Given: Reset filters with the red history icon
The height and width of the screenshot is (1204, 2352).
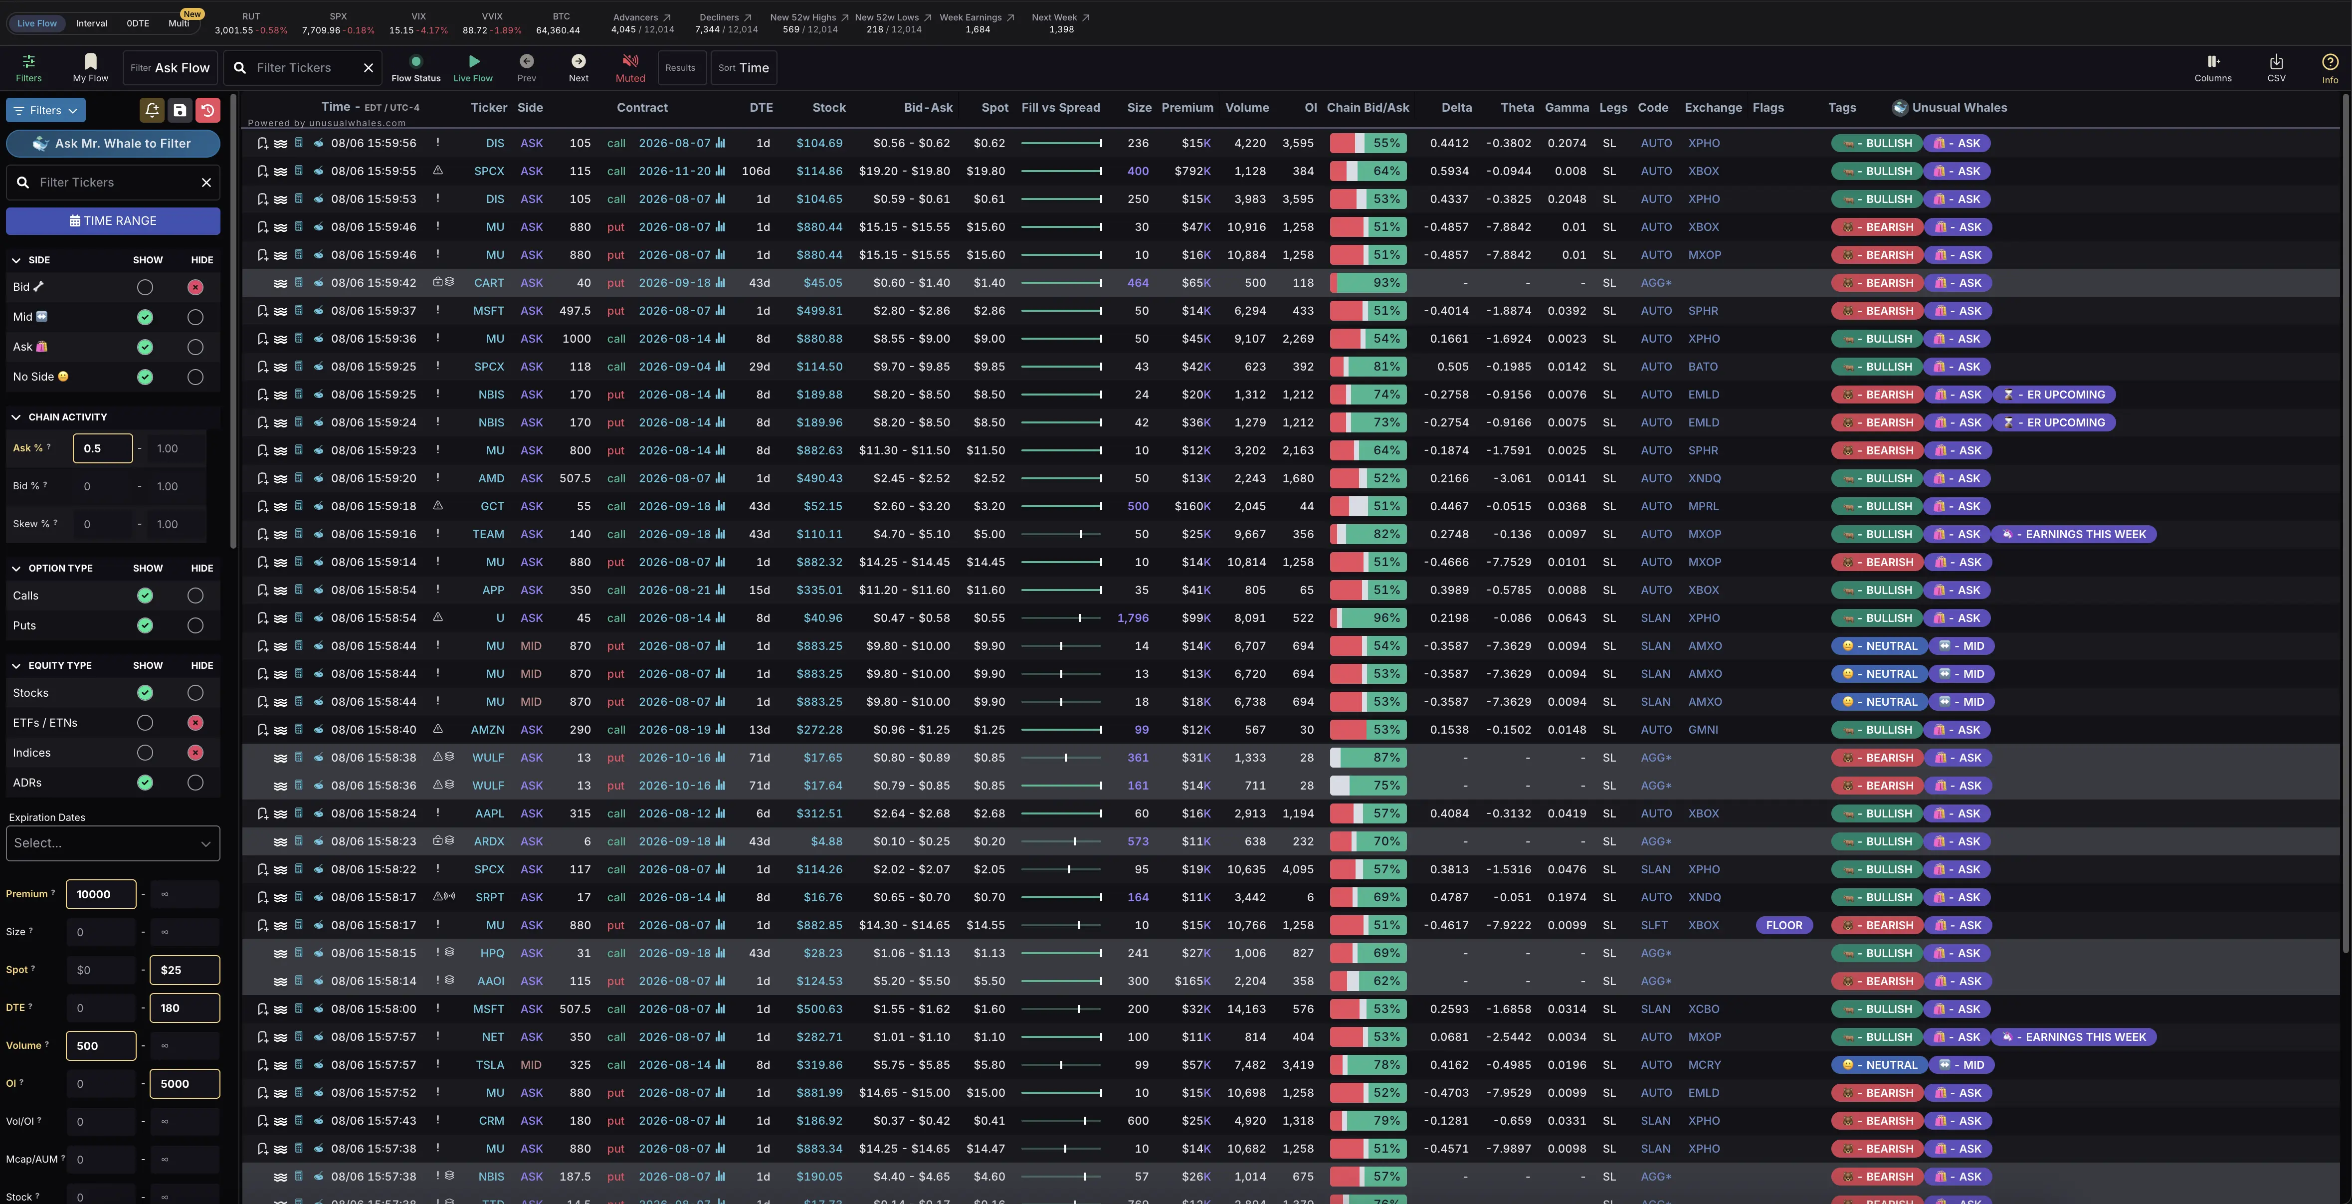Looking at the screenshot, I should tap(208, 110).
